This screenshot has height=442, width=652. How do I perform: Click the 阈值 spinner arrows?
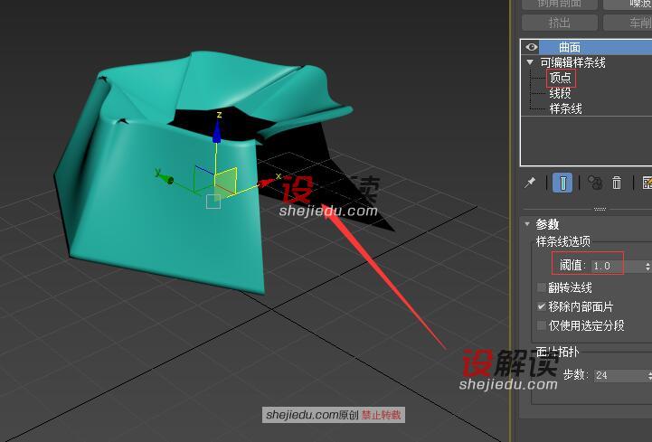pos(647,266)
